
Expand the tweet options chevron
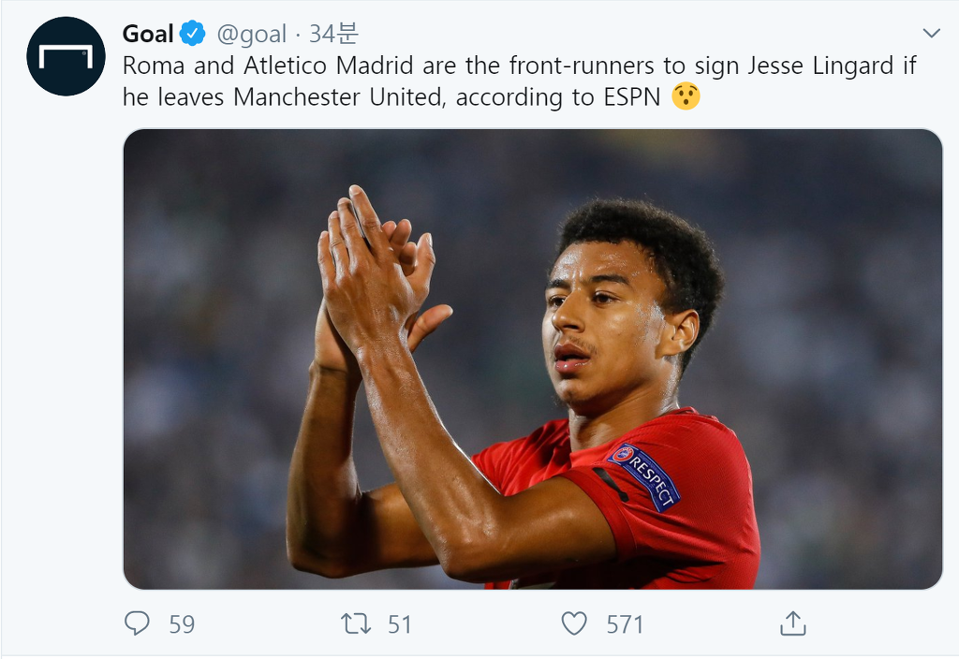931,35
